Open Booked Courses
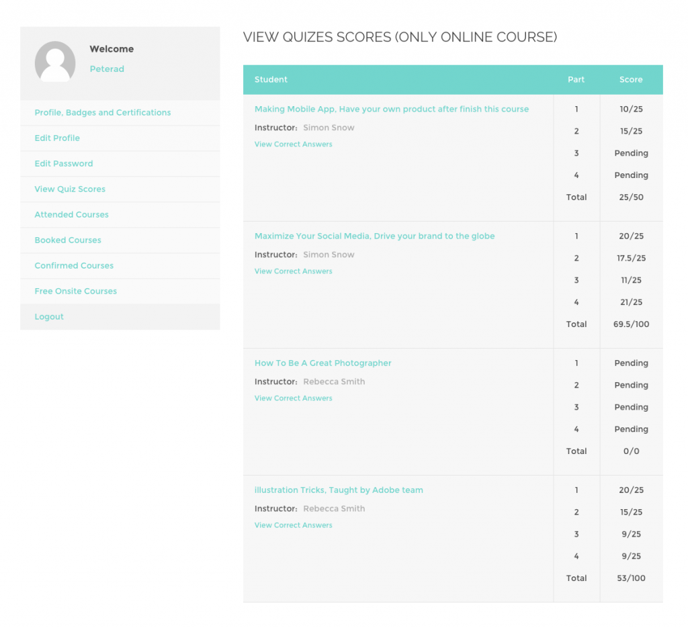 tap(67, 240)
